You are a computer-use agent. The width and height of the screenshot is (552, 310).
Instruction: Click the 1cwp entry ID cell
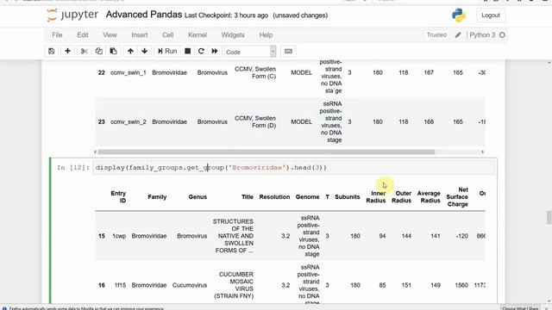click(119, 236)
